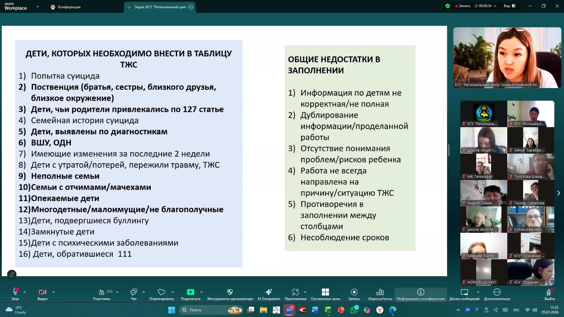Screen dimensions: 564x317
Task: Expand video options arrow beside Видео
Action: pos(53,292)
